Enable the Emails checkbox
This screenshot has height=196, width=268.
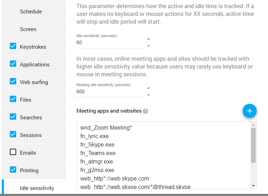click(x=13, y=152)
